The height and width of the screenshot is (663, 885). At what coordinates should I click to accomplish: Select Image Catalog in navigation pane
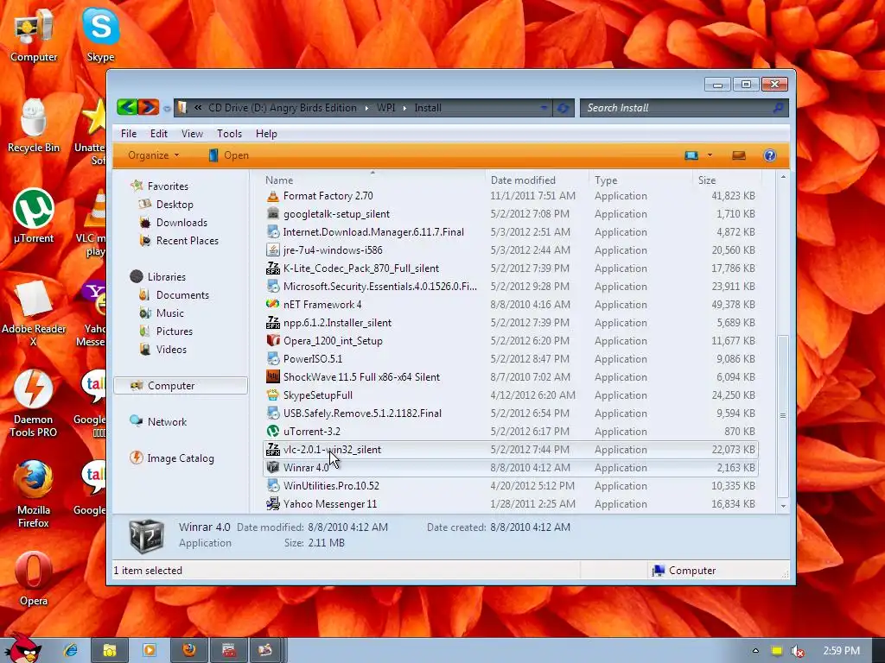(180, 458)
